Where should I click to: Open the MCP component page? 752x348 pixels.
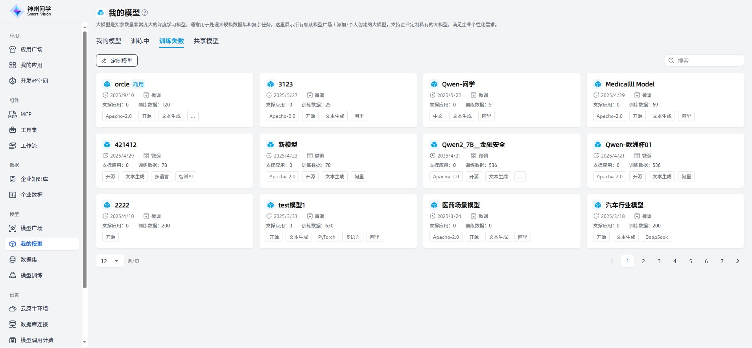[26, 114]
